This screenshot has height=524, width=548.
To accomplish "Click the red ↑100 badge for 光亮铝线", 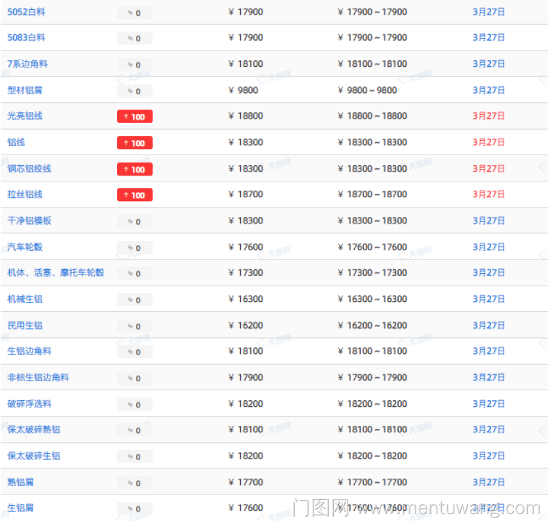I will pos(134,117).
